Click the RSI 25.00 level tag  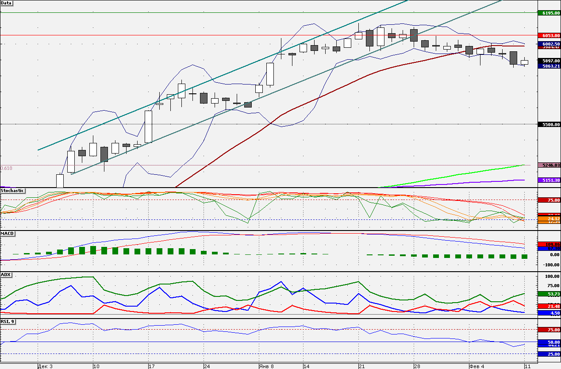point(549,354)
